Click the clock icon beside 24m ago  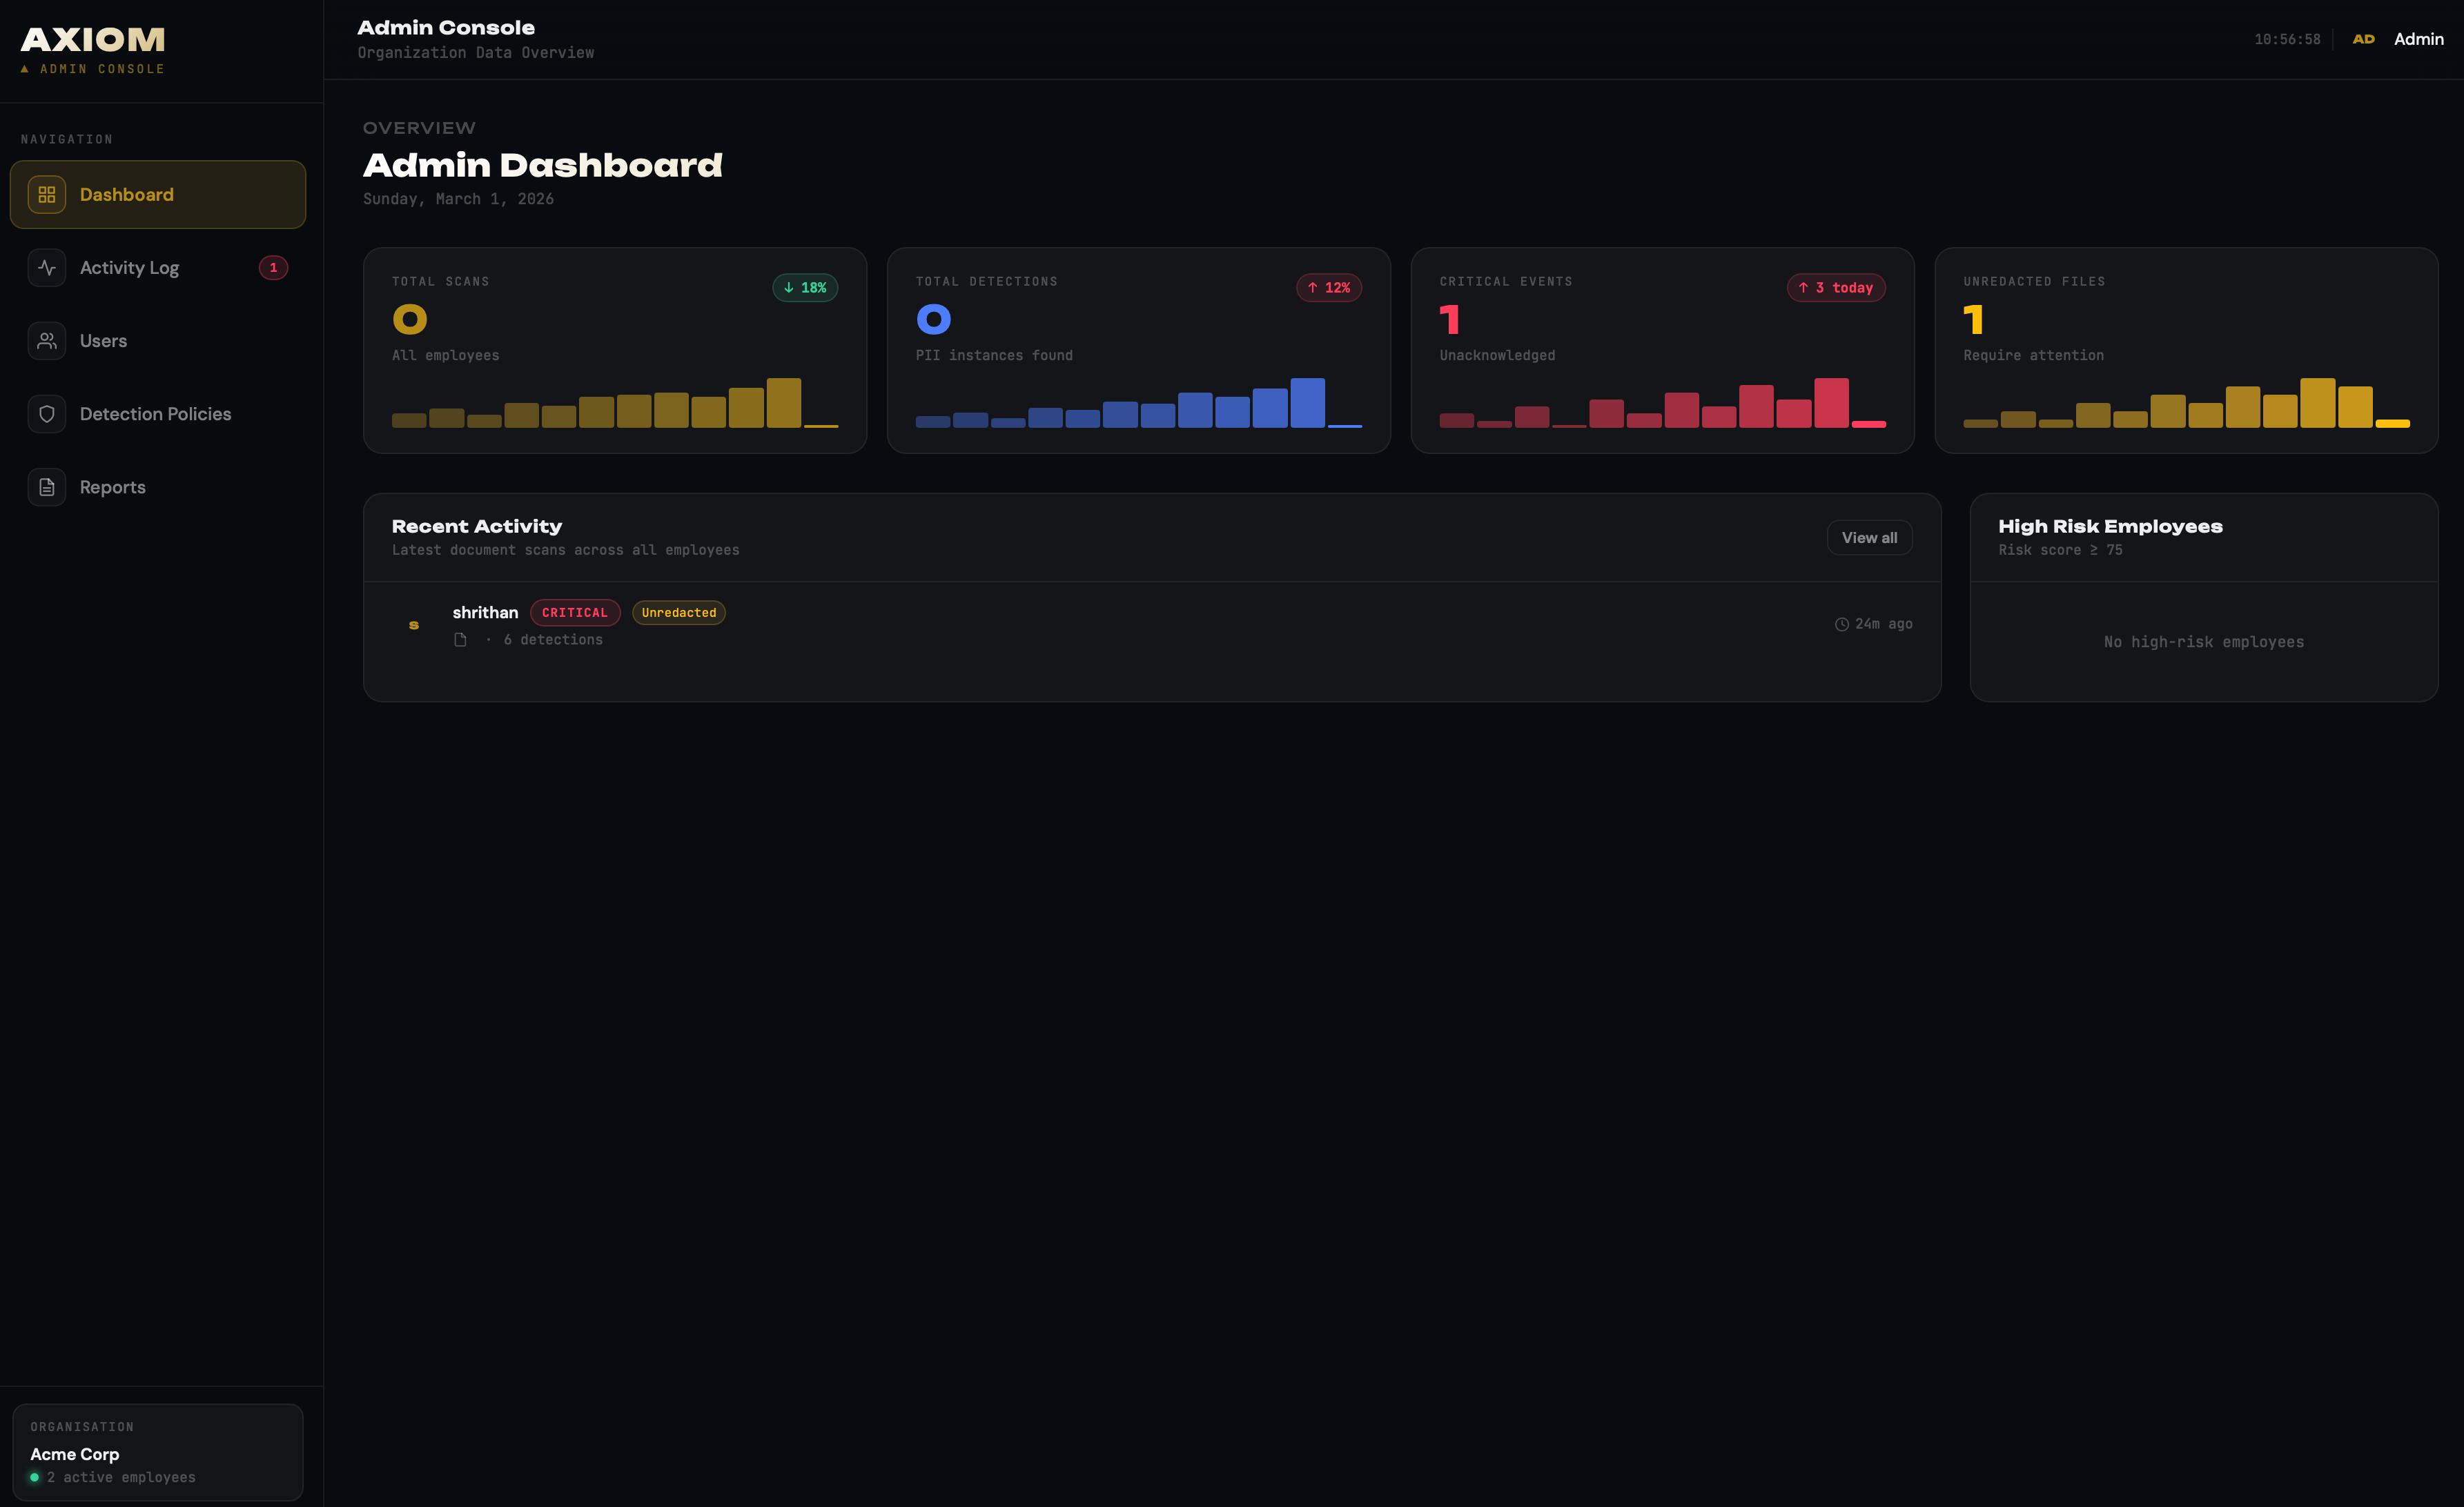(1841, 624)
